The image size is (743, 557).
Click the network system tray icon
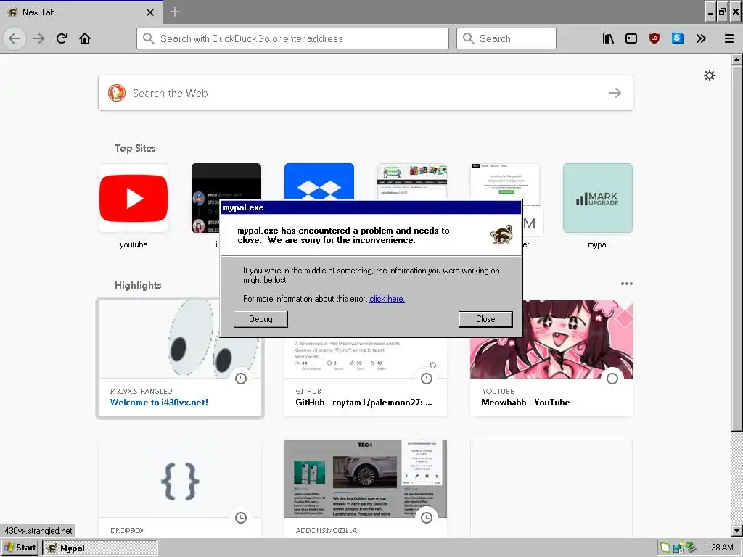point(678,548)
